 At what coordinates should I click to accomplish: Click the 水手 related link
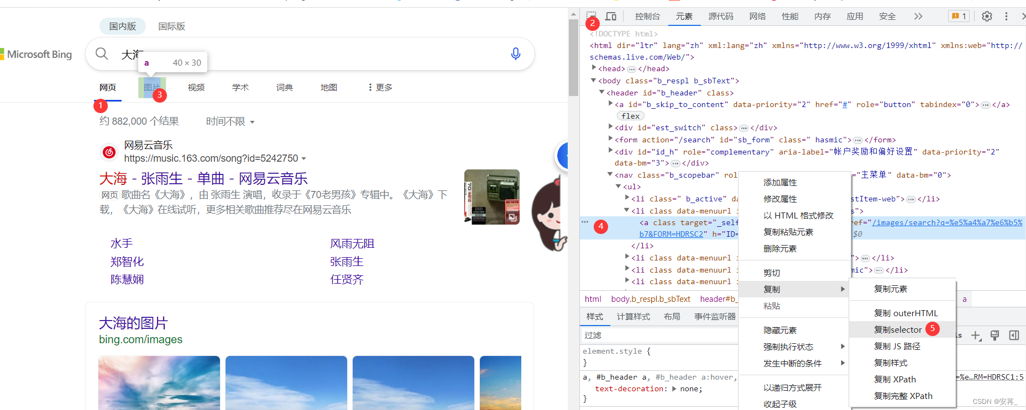point(122,243)
